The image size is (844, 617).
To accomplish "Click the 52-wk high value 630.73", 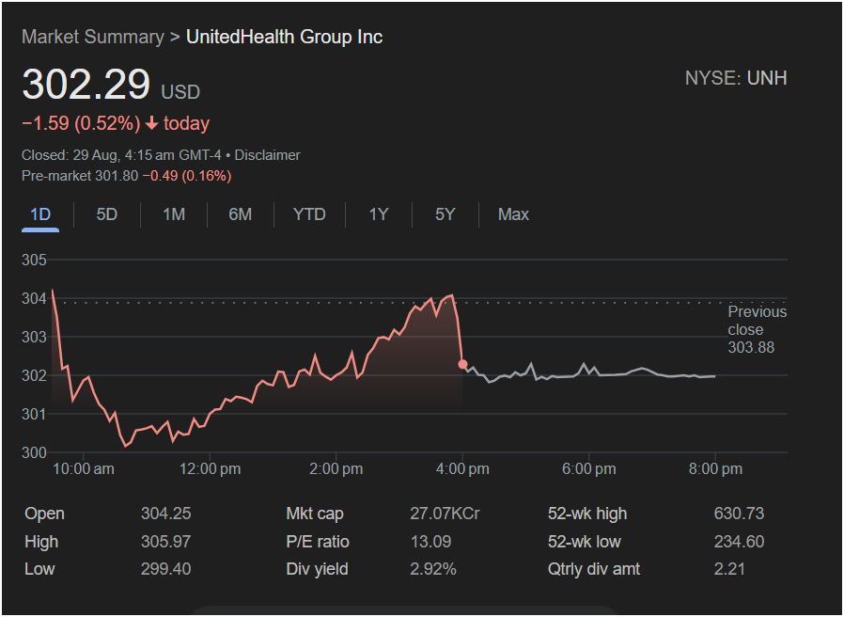I will pos(739,514).
